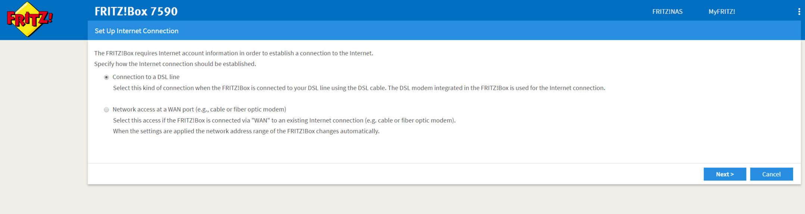
Task: Click the FRITZ!Box 7590 title
Action: tap(136, 11)
